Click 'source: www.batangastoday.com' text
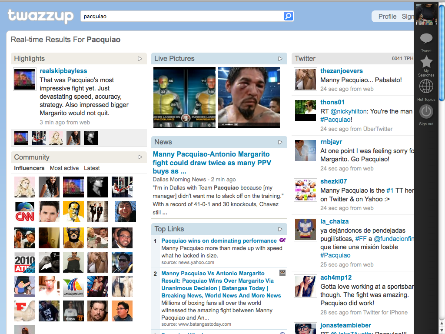This screenshot has height=334, width=445. coord(196,324)
